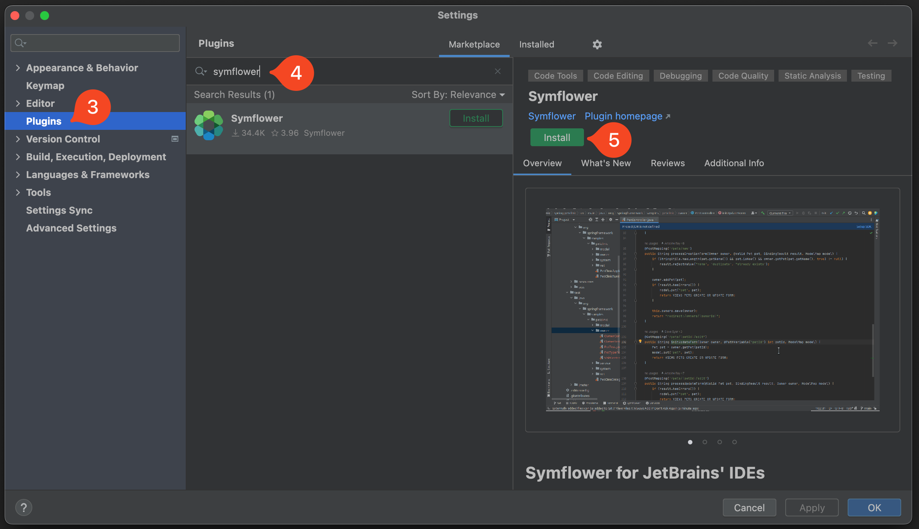Open Sort By Relevance dropdown
This screenshot has width=919, height=529.
(458, 95)
